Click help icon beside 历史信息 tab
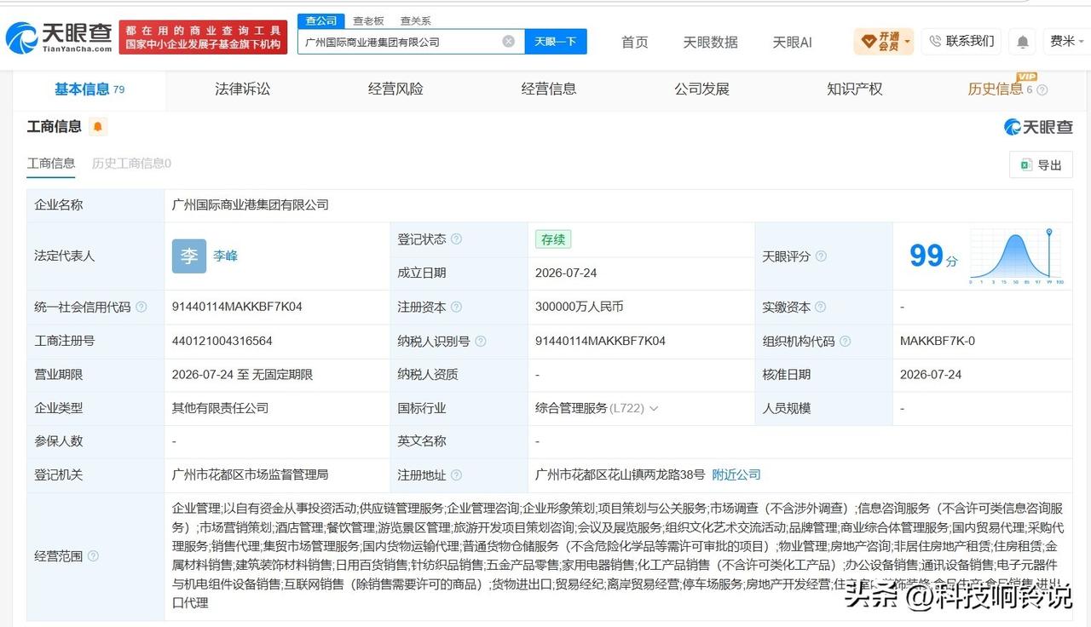1091x627 pixels. [1042, 89]
